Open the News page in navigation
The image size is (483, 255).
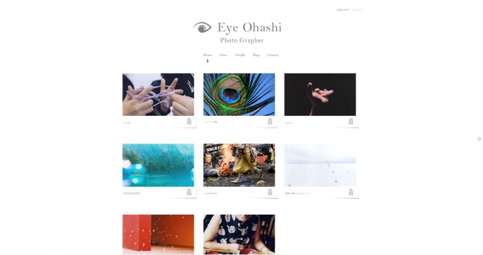click(x=223, y=55)
